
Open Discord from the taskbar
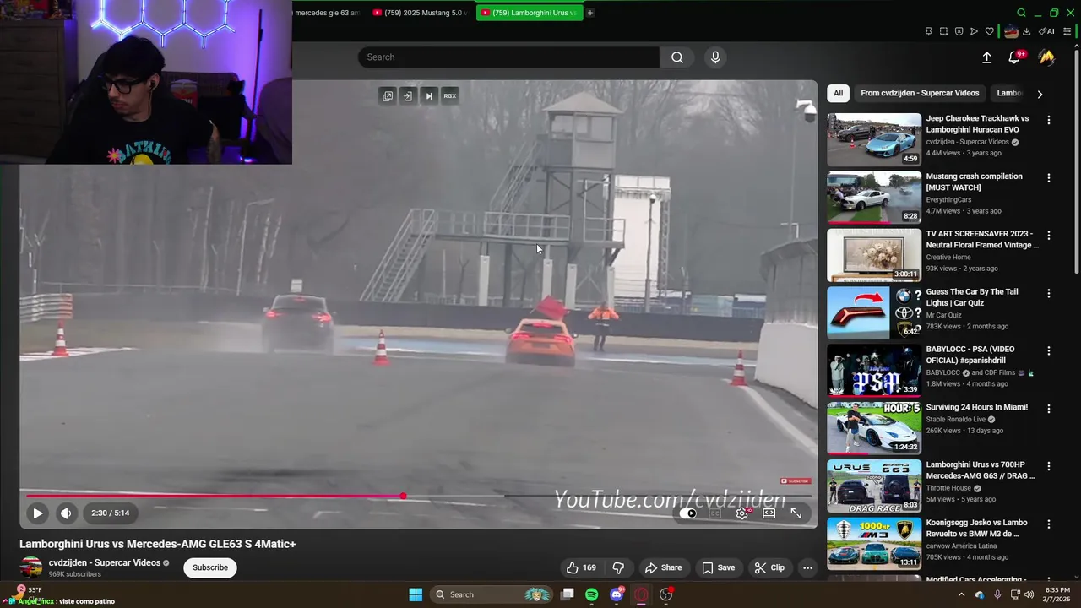click(x=617, y=594)
